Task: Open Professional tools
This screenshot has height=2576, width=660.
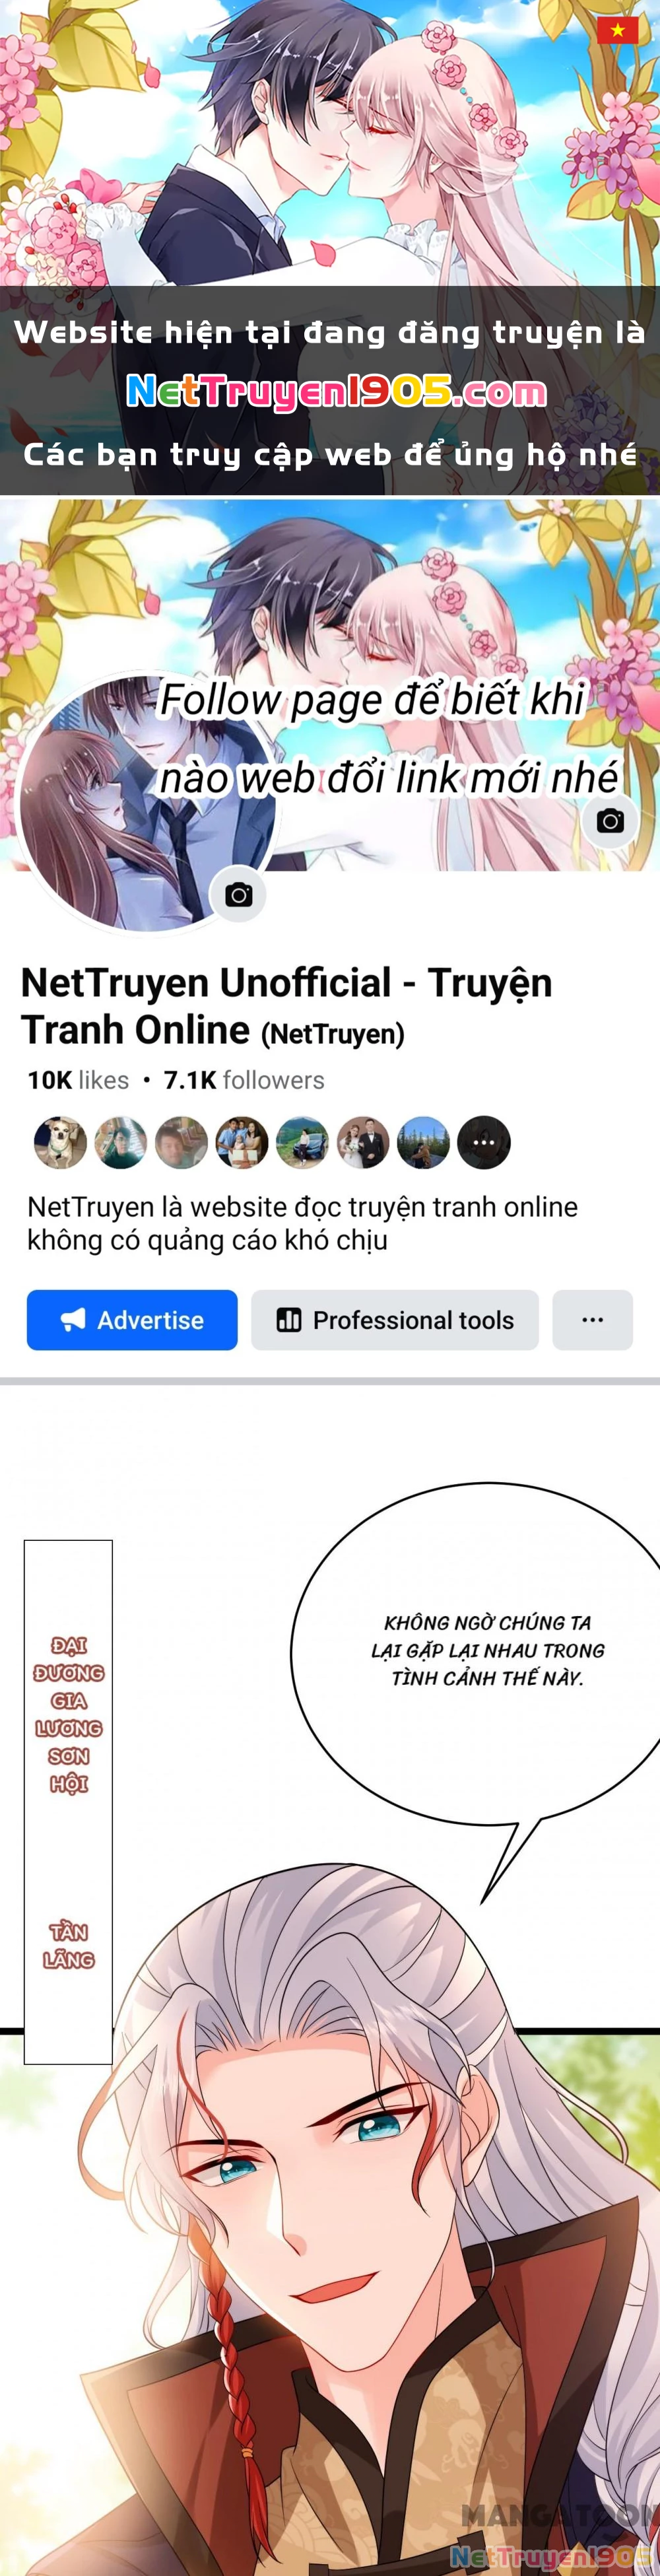Action: (x=395, y=1320)
